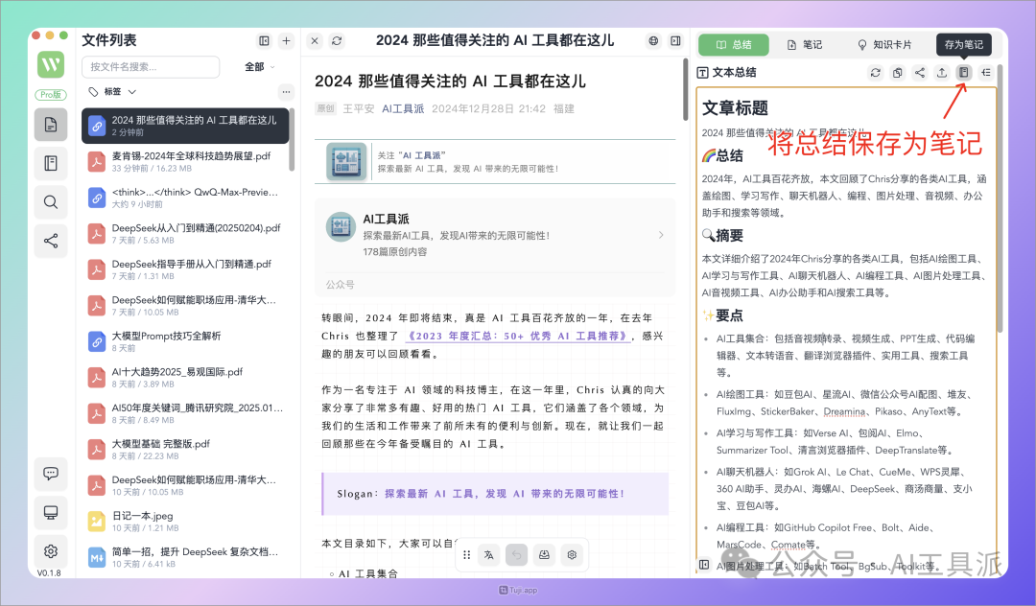1036x606 pixels.
Task: Open the 7-day-old DeepSeek如何赋能职场应用 file
Action: pos(185,306)
